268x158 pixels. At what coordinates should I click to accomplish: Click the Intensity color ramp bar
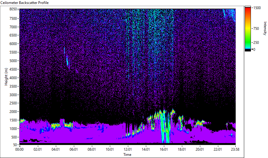point(248,29)
